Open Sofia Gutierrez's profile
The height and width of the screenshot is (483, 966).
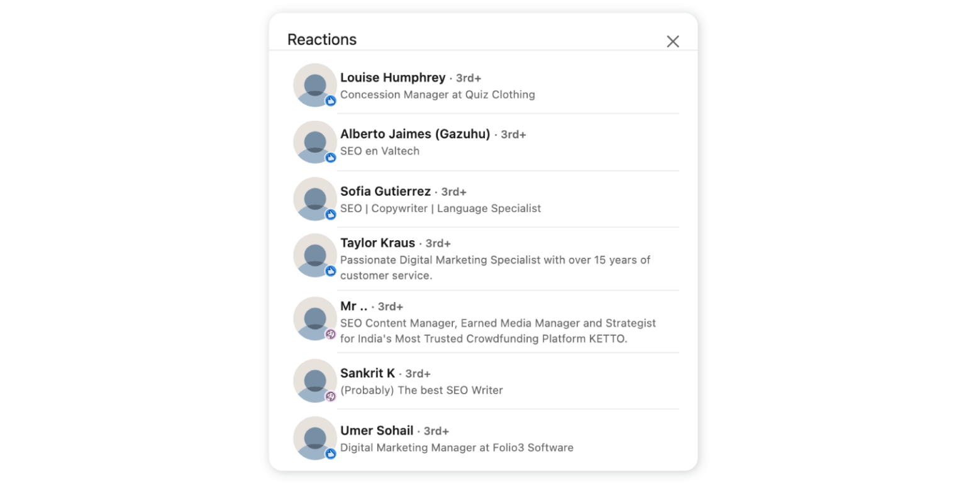(x=385, y=191)
